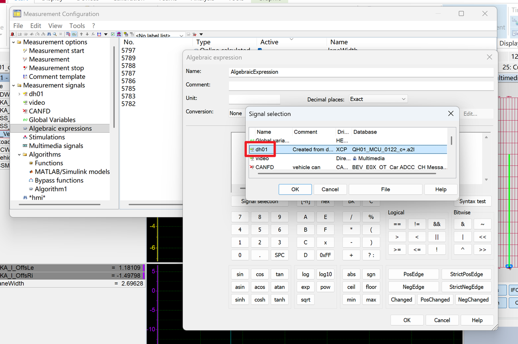Screen dimensions: 518x344
Task: Click the Stimulations icon in the tree
Action: pyautogui.click(x=25, y=137)
